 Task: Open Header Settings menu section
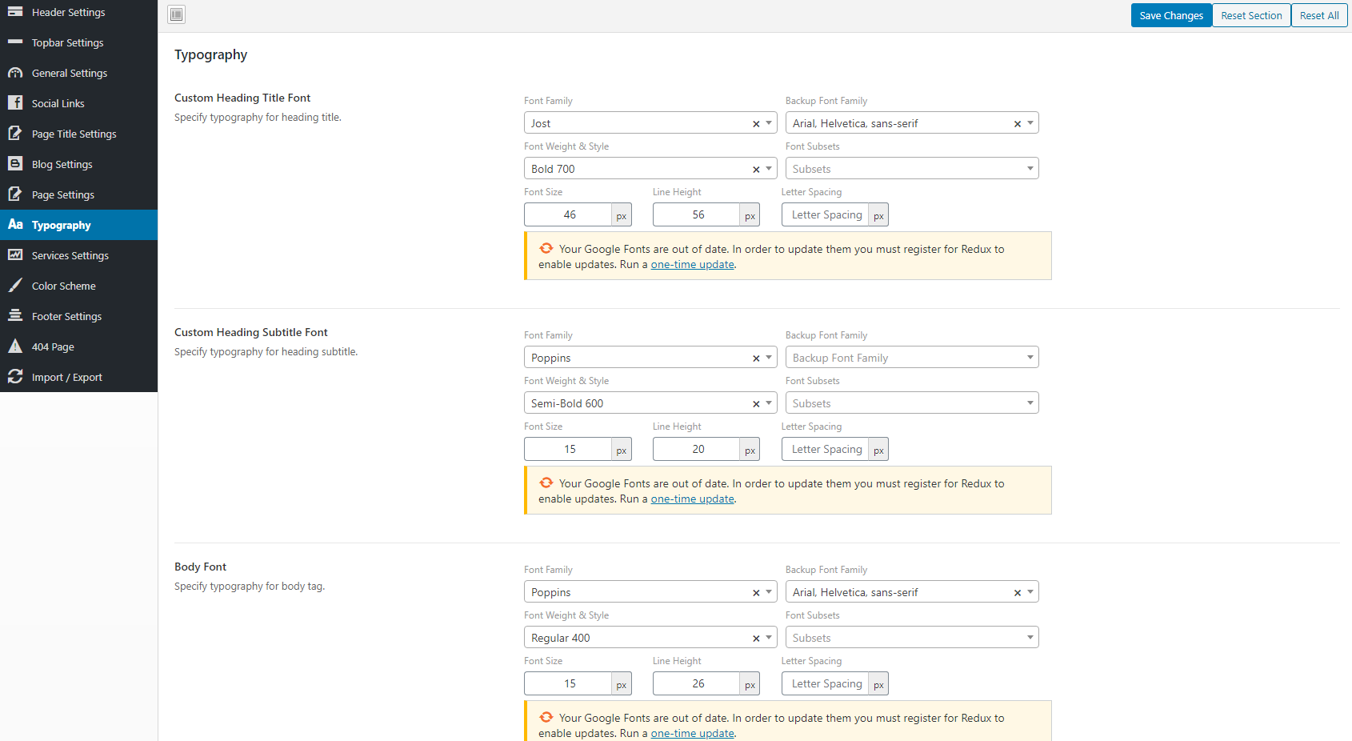78,12
